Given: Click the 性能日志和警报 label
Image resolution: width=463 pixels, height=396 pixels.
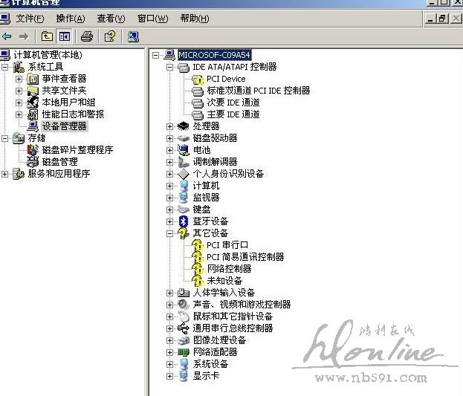Looking at the screenshot, I should [x=73, y=114].
